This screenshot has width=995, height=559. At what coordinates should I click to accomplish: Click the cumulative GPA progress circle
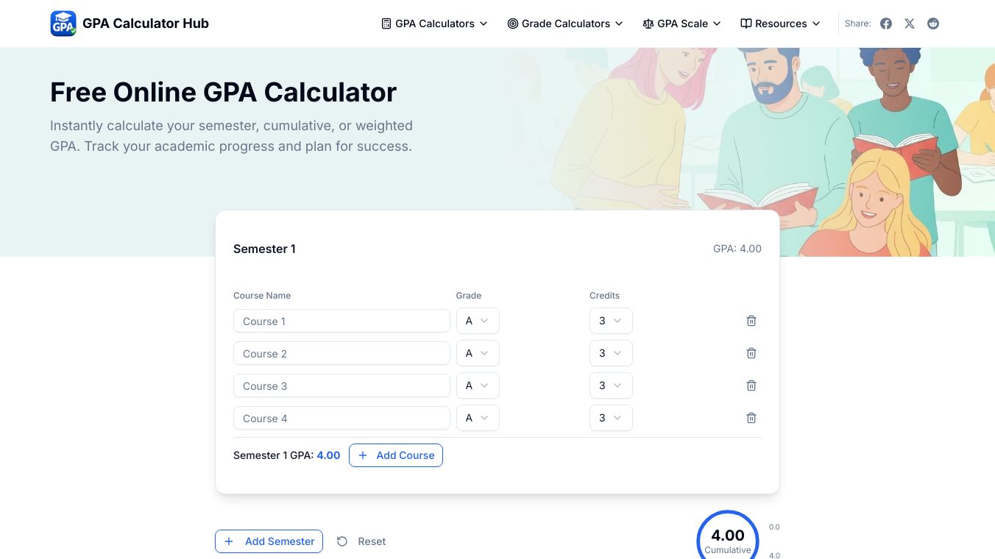coord(727,536)
